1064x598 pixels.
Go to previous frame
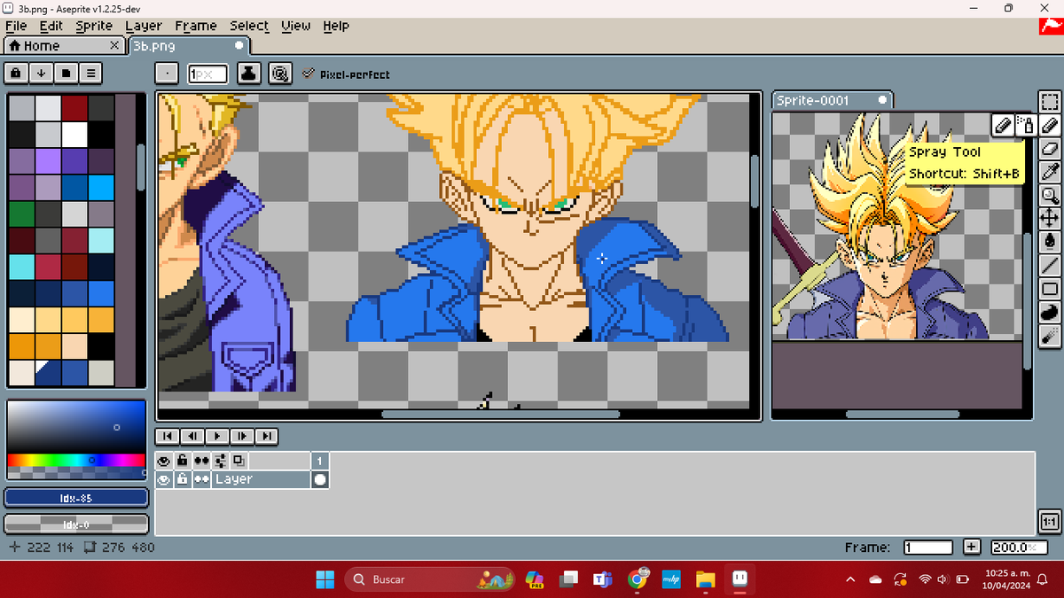click(x=192, y=436)
